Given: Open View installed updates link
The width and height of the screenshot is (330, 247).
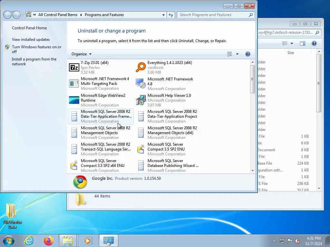Looking at the screenshot, I should (x=31, y=40).
